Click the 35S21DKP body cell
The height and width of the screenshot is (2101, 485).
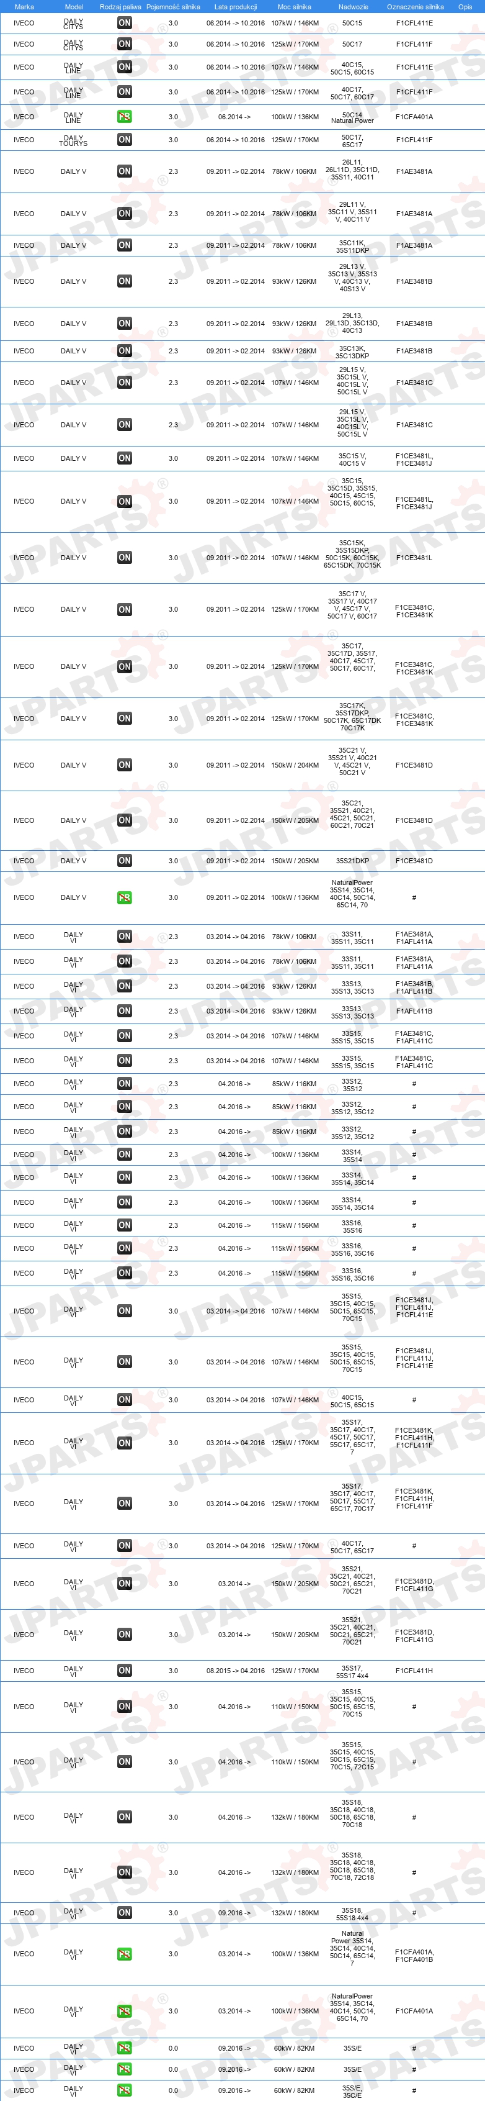[352, 861]
